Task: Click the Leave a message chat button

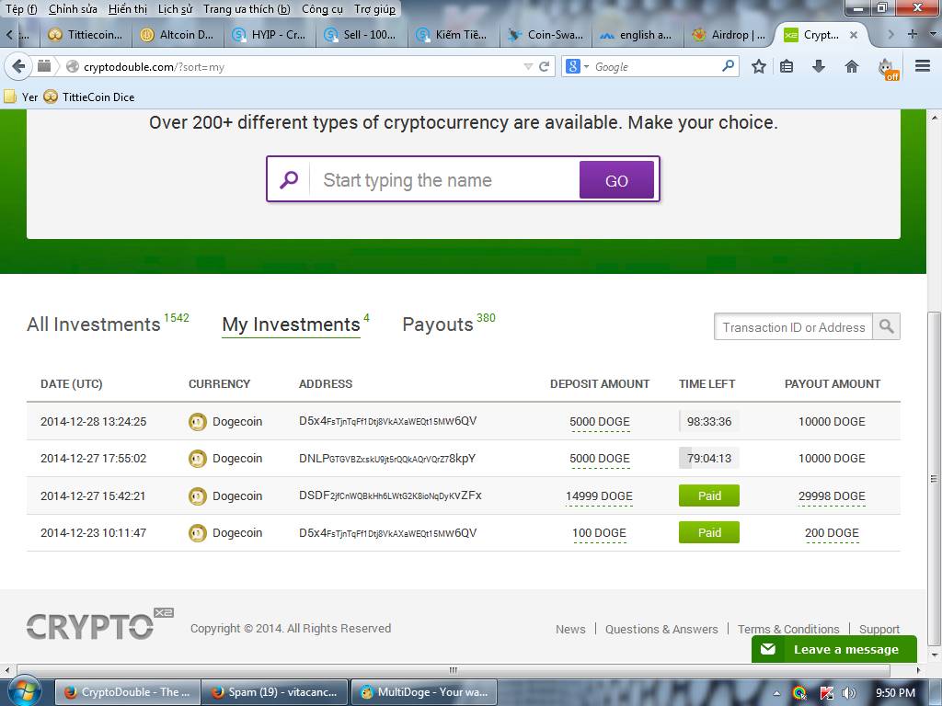Action: click(834, 649)
